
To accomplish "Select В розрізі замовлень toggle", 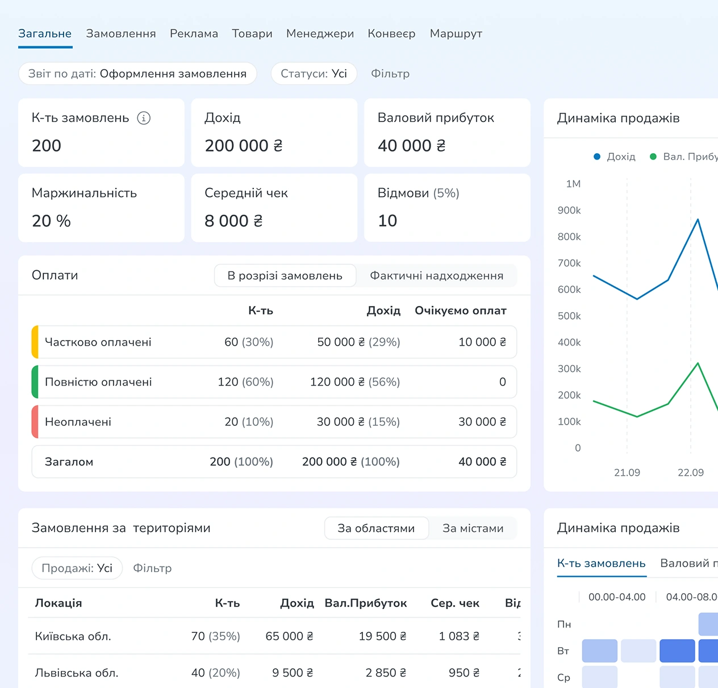I will (x=285, y=276).
